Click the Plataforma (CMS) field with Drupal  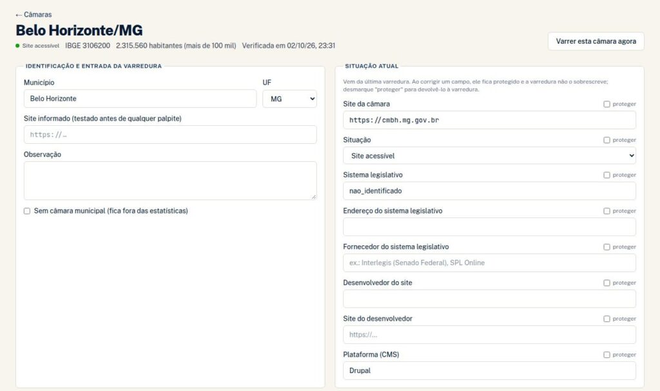(x=489, y=370)
